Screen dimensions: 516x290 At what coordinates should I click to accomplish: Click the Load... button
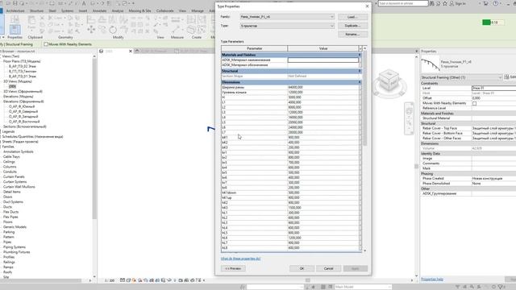point(352,17)
